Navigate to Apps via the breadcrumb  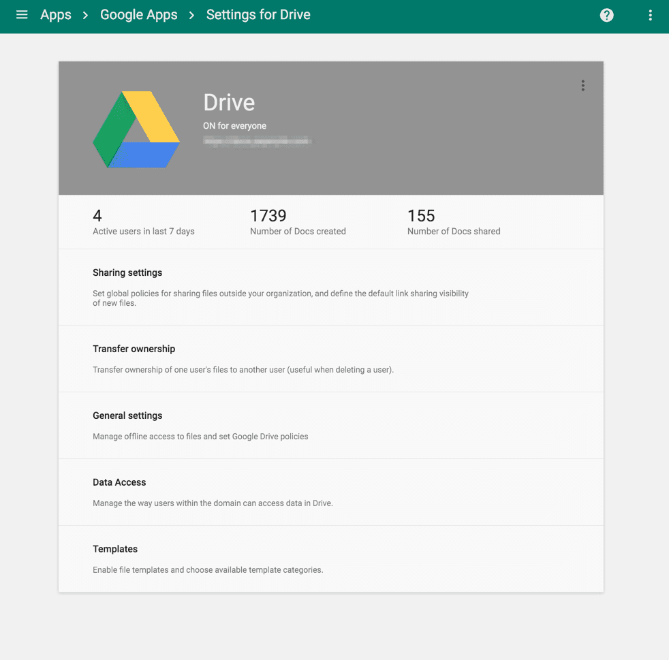pyautogui.click(x=55, y=14)
